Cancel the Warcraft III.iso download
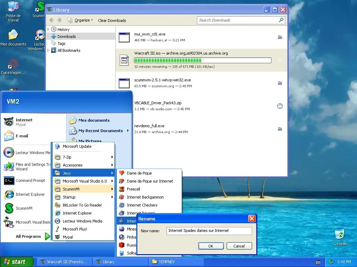The height and width of the screenshot is (267, 357). 280,60
